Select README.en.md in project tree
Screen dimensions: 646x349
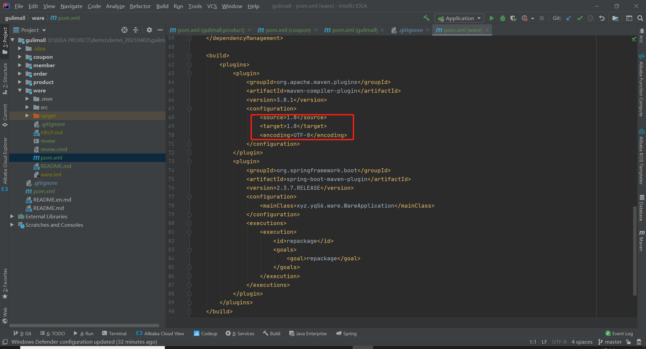coord(52,200)
